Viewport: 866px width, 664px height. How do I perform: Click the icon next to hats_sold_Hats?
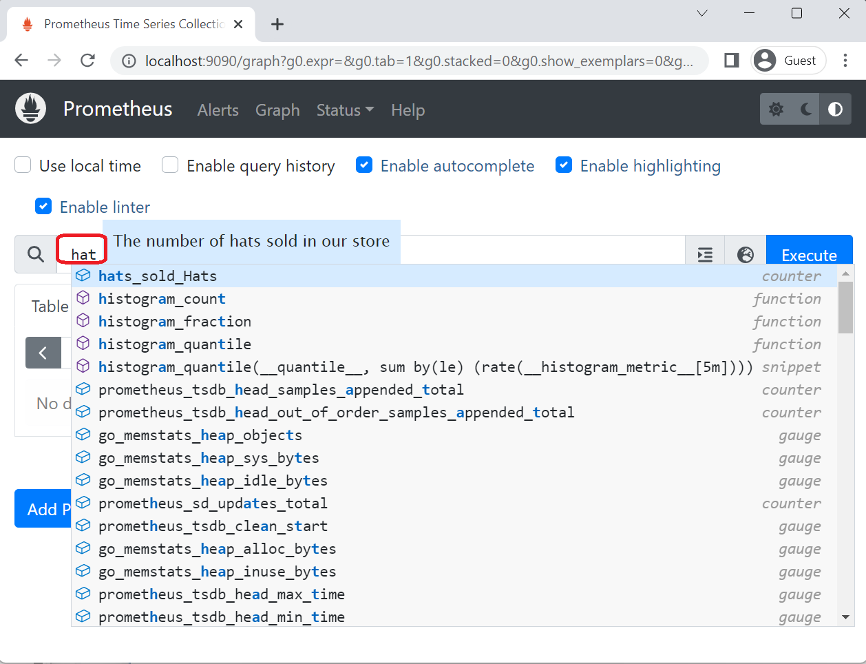[83, 276]
